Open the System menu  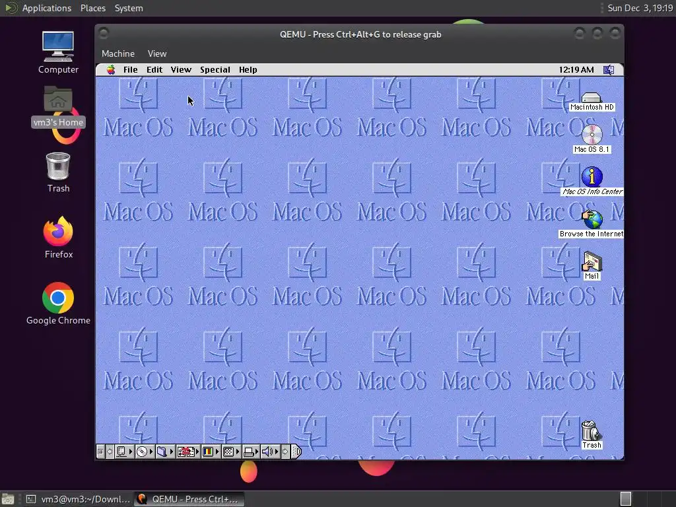129,8
